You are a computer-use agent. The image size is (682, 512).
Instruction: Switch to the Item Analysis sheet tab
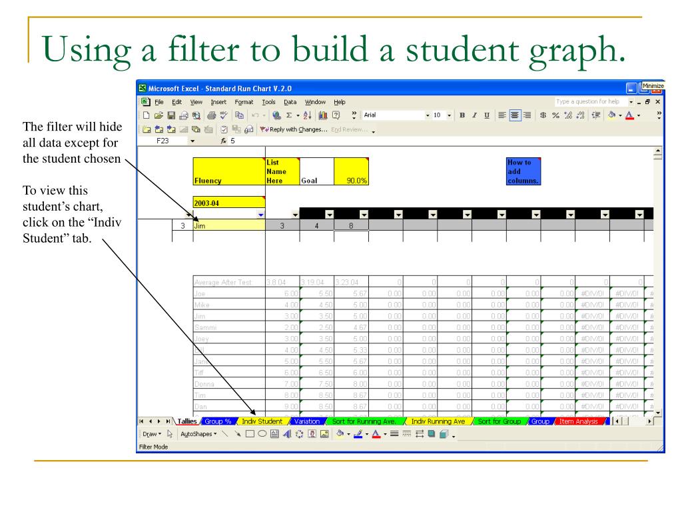[579, 421]
